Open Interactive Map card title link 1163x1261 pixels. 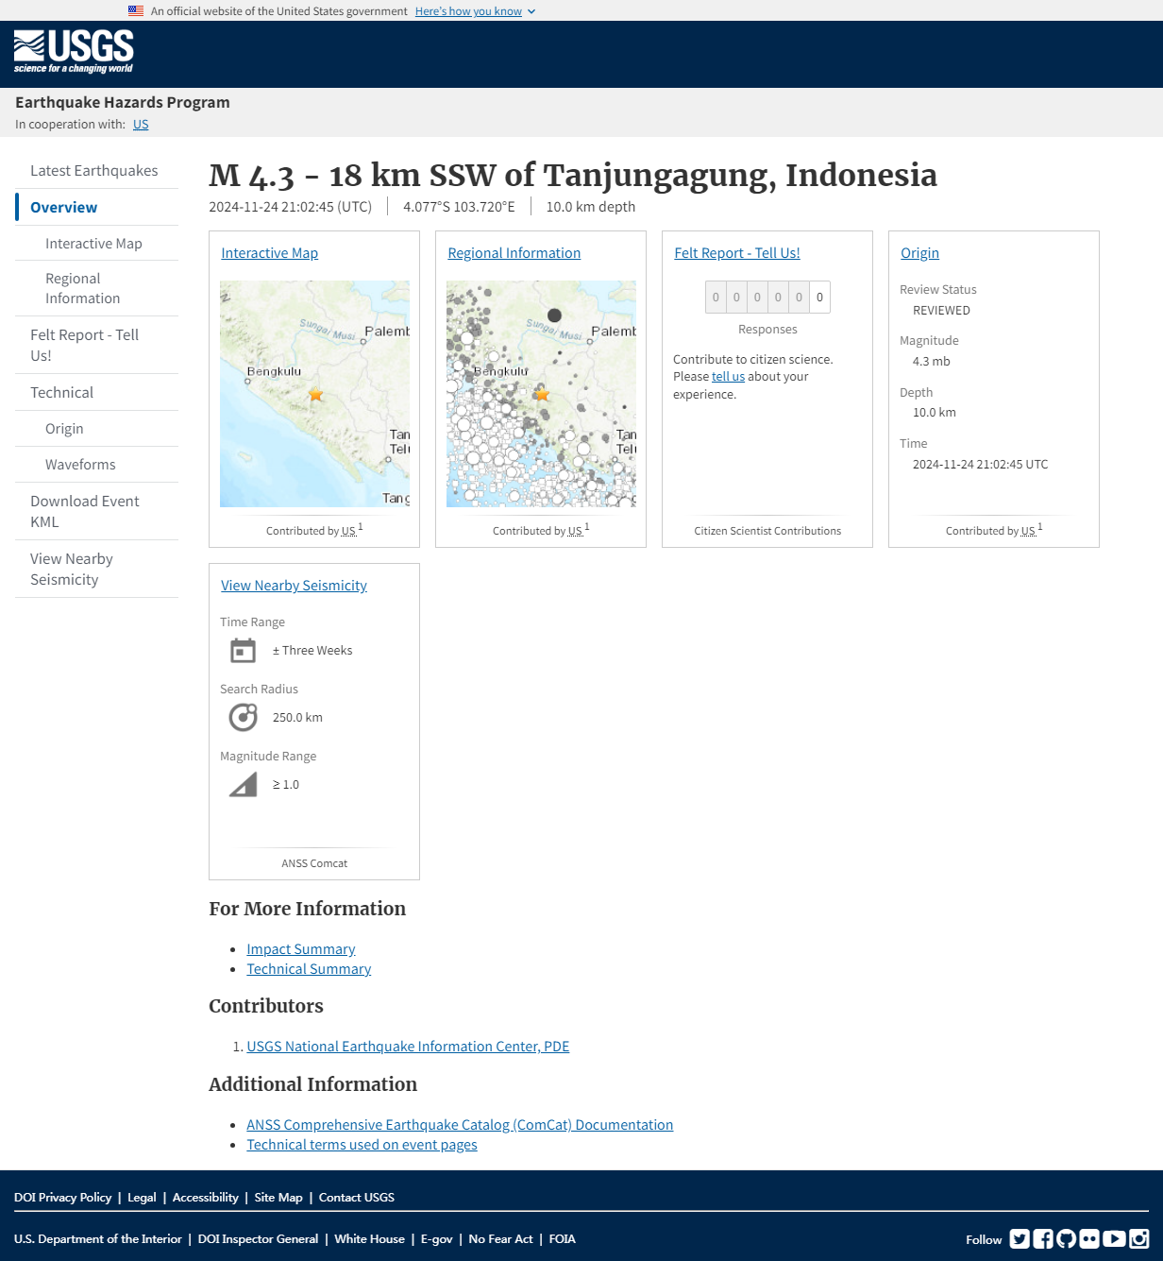tap(269, 253)
